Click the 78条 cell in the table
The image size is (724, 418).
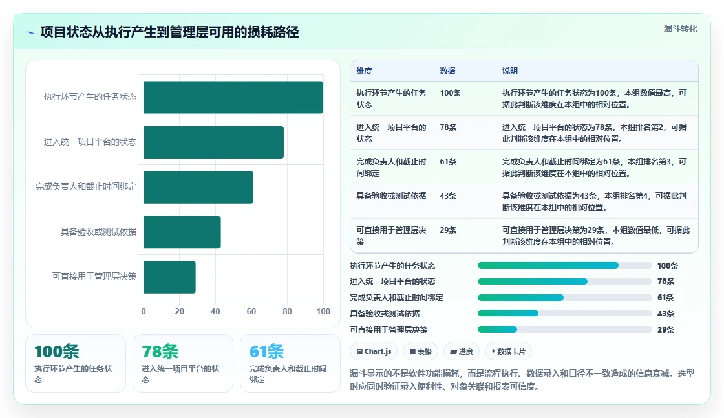tap(448, 127)
